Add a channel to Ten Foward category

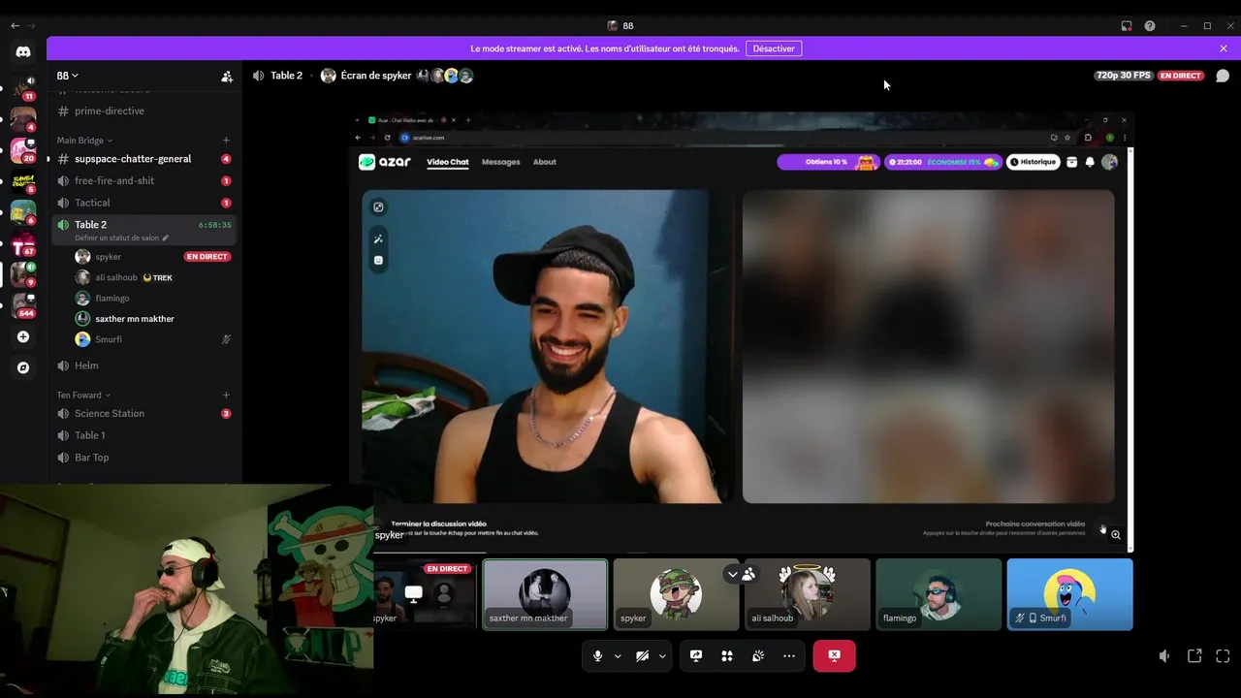pos(226,395)
